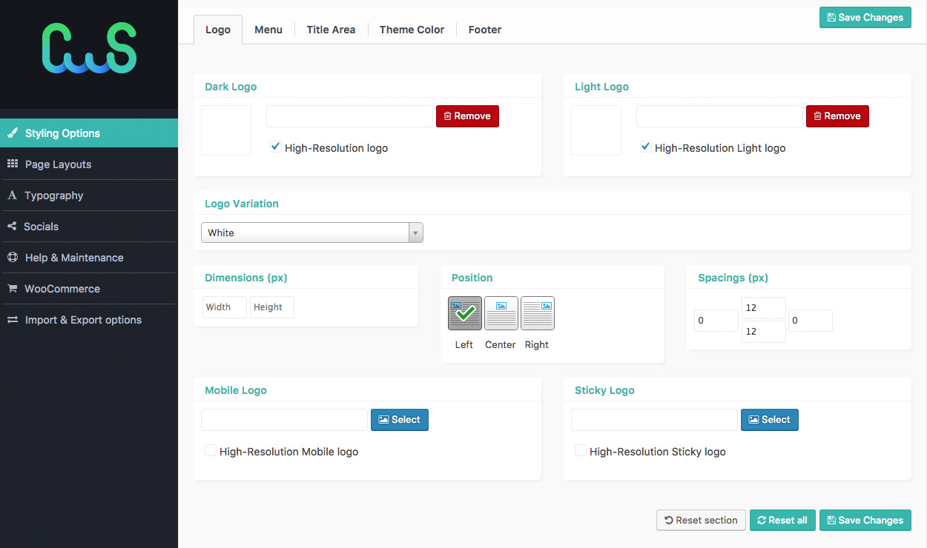Click Select button for Sticky Logo
927x548 pixels.
[769, 419]
